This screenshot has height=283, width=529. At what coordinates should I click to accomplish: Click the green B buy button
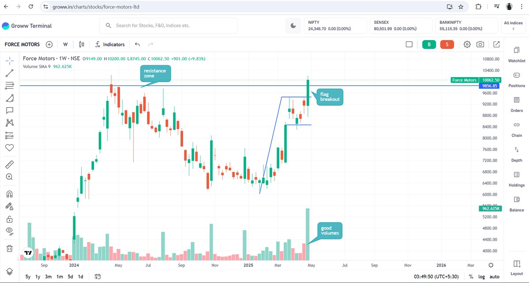429,45
